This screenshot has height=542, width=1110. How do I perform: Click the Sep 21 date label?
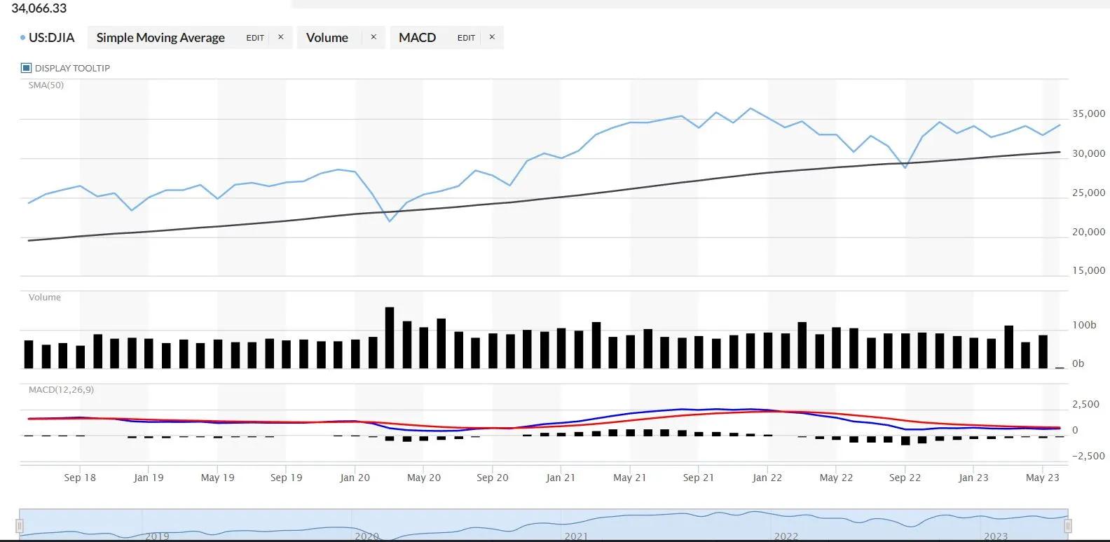click(699, 478)
